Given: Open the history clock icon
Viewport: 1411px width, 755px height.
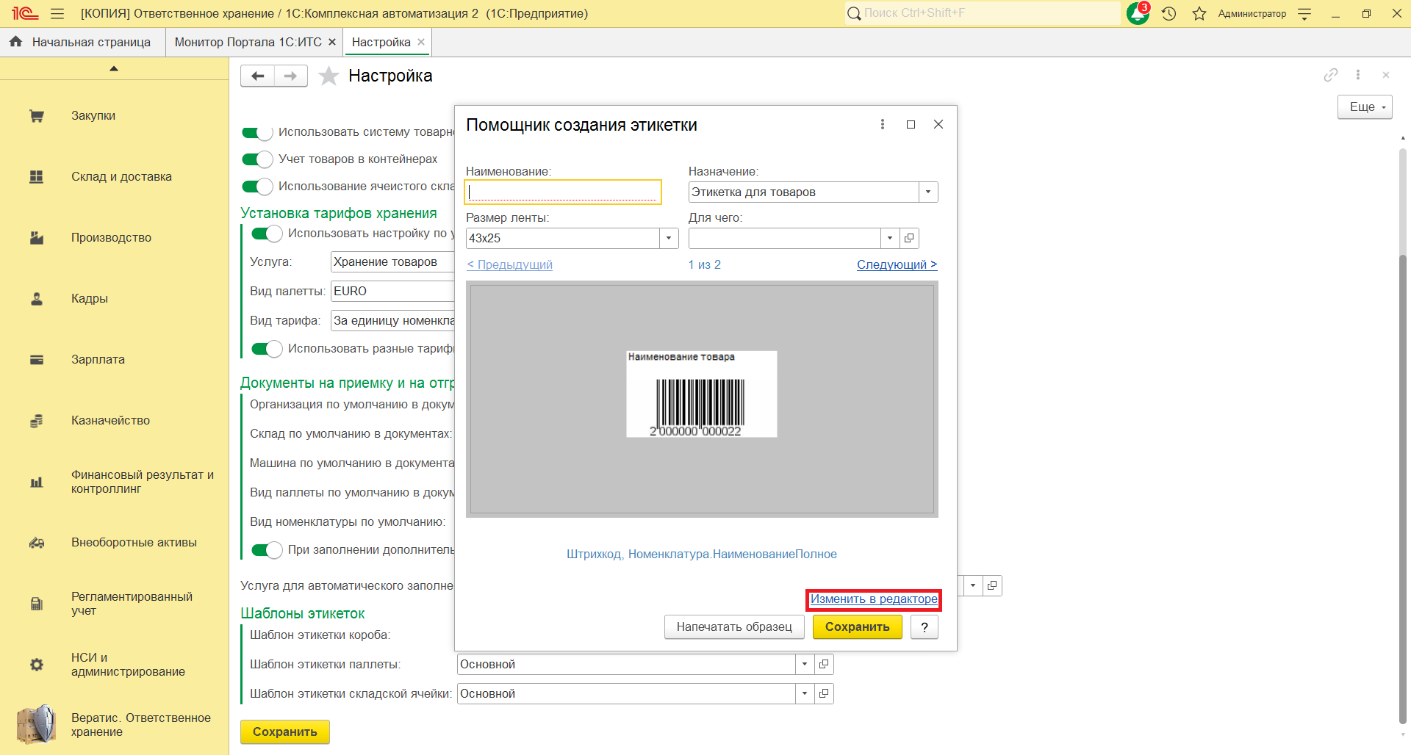Looking at the screenshot, I should click(x=1169, y=13).
